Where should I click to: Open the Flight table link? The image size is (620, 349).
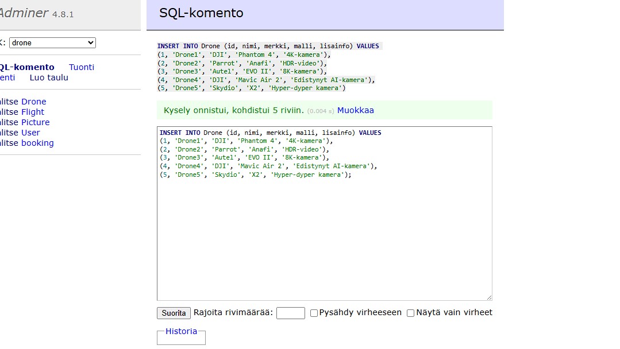[x=33, y=112]
